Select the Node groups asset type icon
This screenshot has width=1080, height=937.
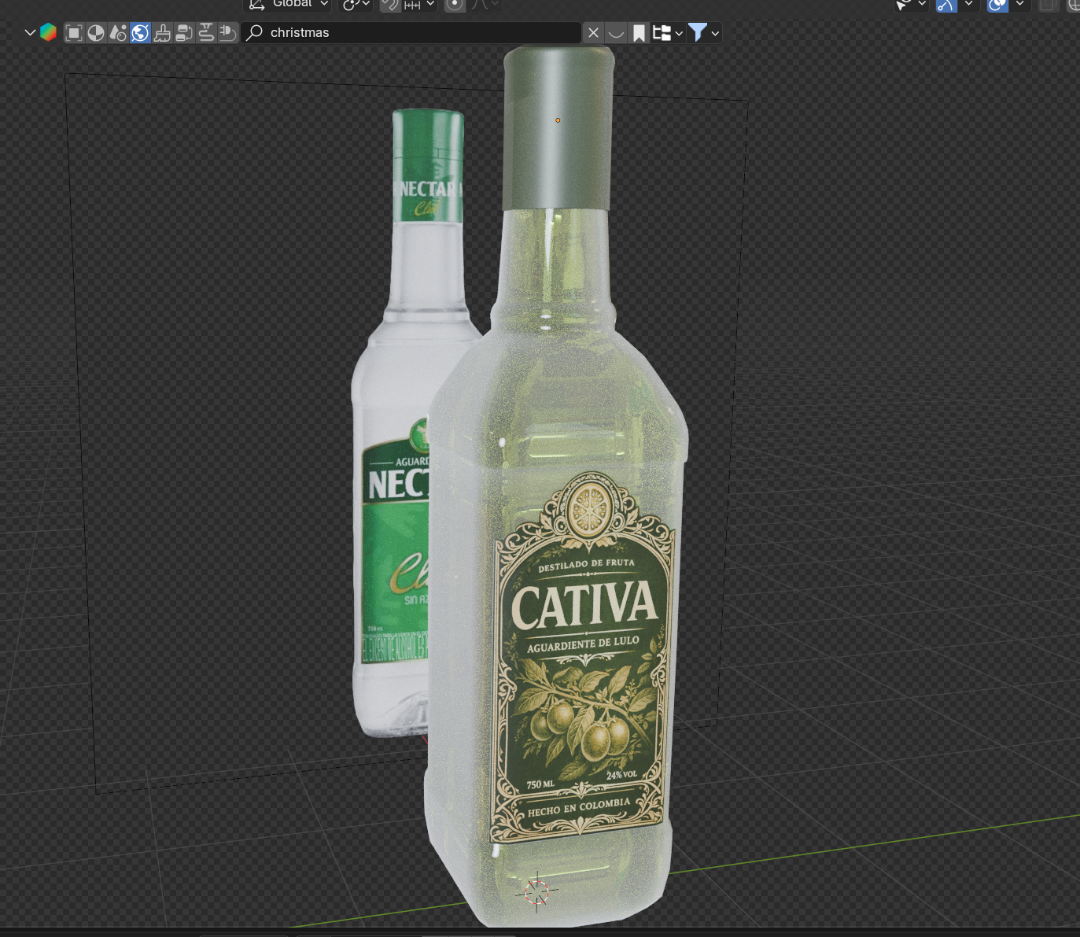pos(184,33)
